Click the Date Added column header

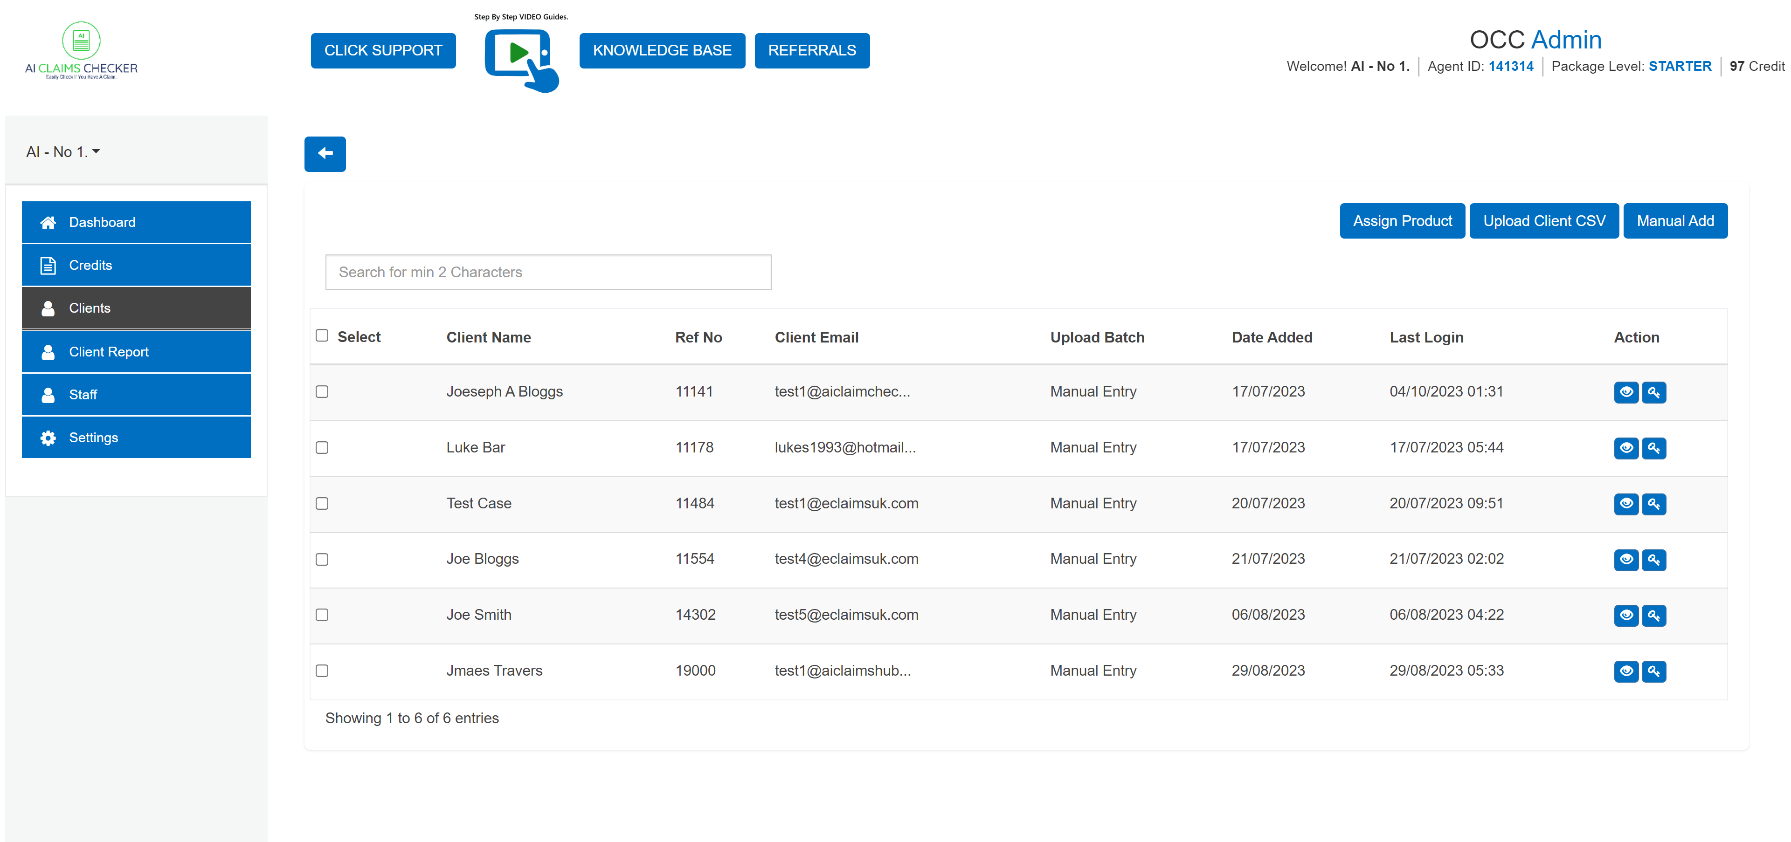pos(1272,338)
